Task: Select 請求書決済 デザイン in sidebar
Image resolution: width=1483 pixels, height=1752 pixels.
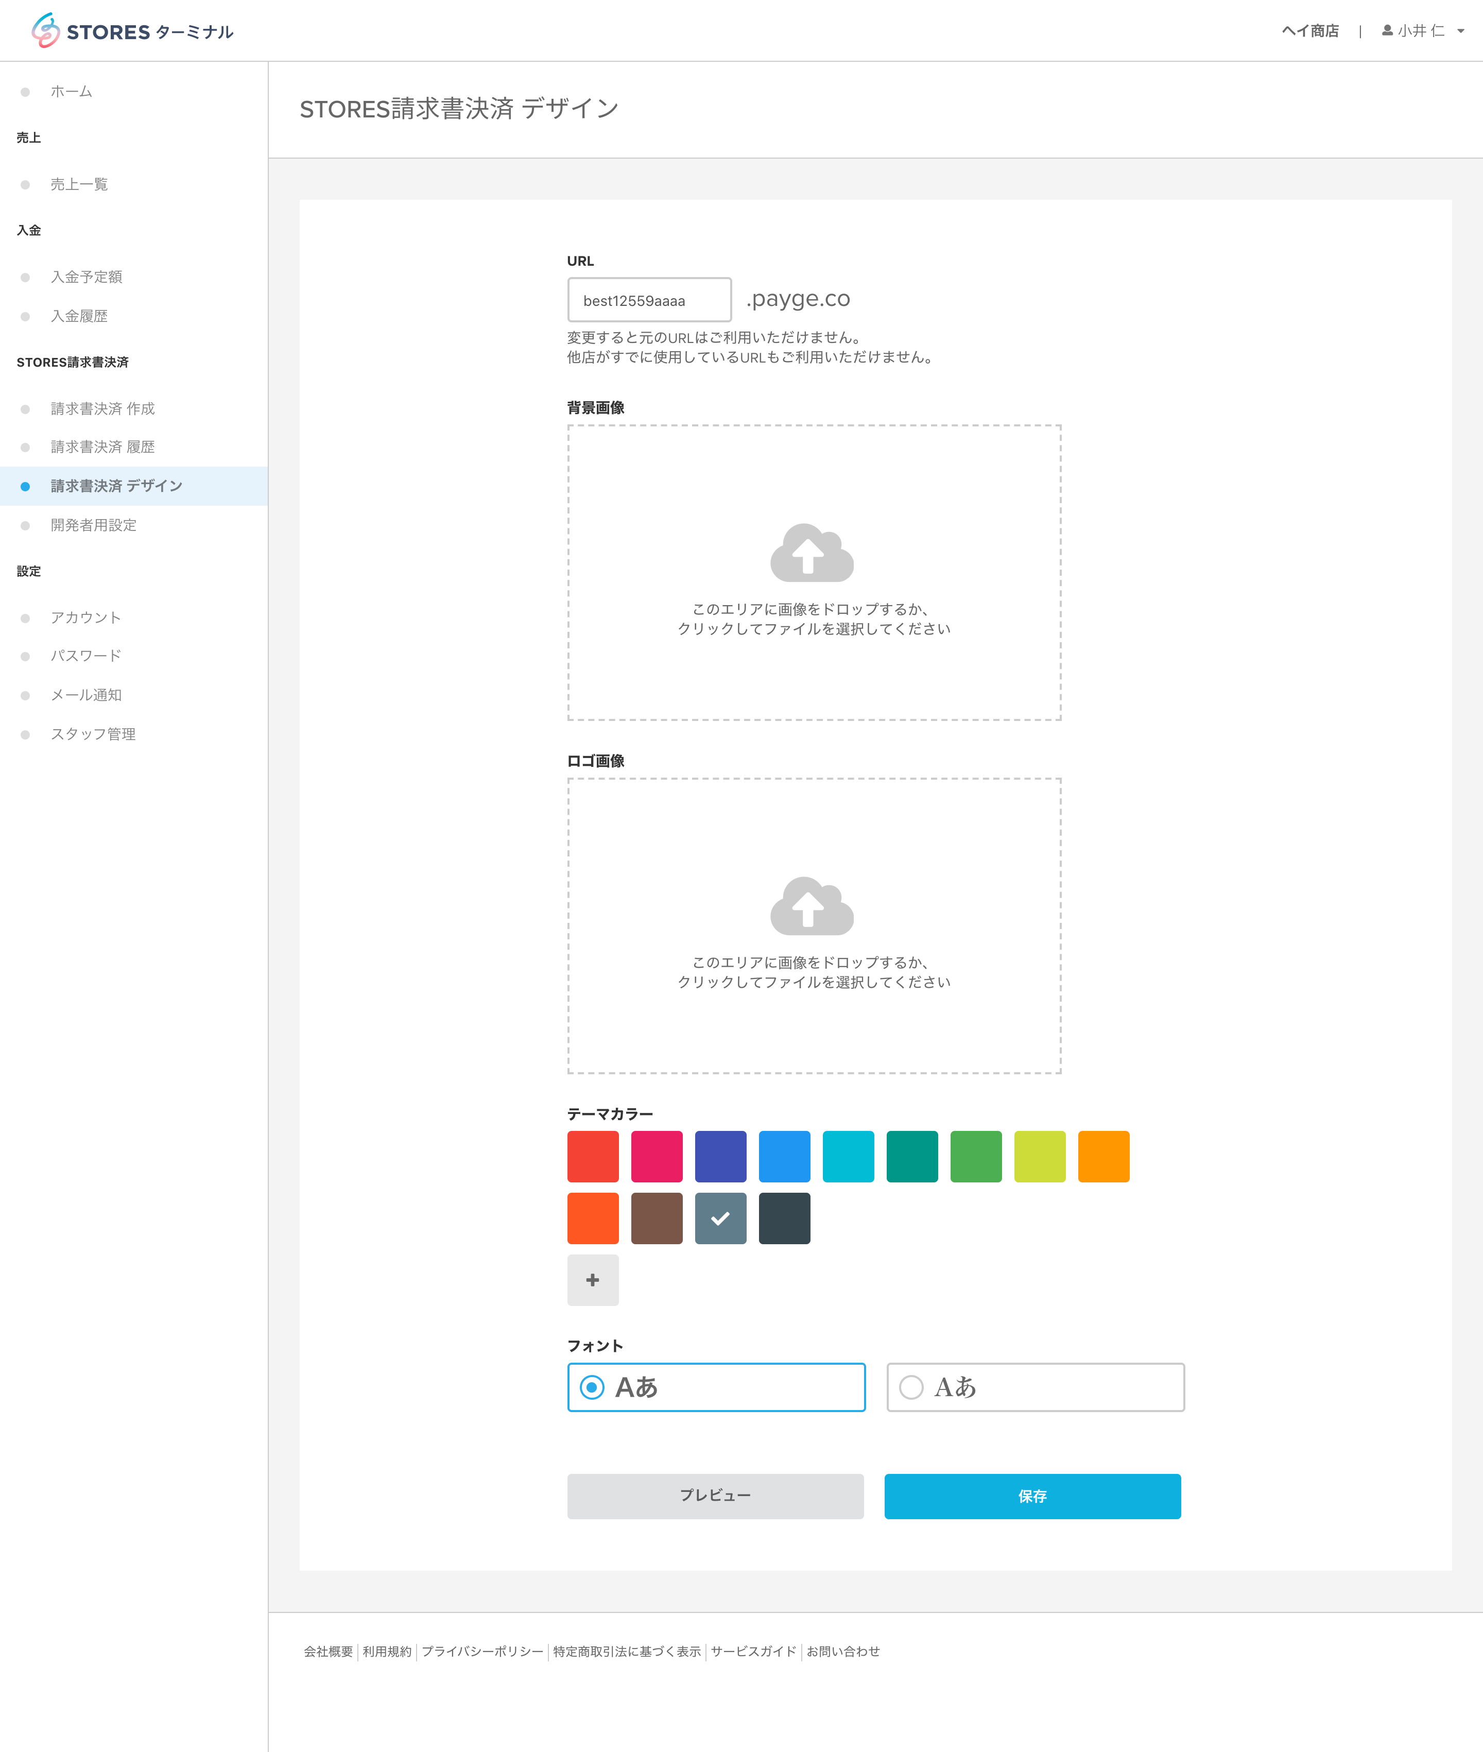Action: tap(134, 486)
